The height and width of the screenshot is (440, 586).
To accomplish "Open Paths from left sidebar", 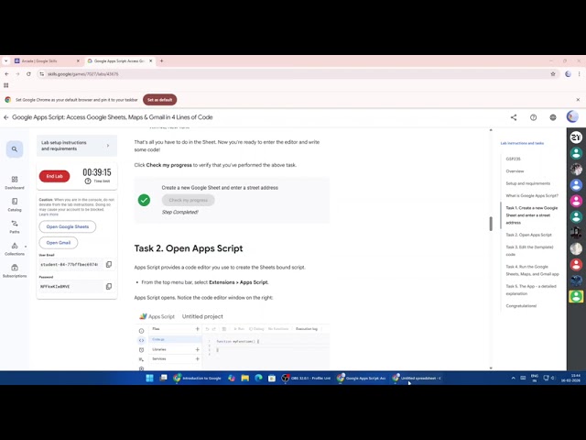I will coord(15,226).
